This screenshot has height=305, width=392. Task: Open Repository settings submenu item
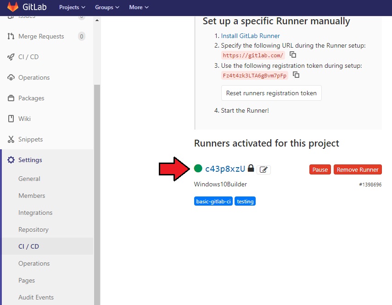pyautogui.click(x=33, y=229)
